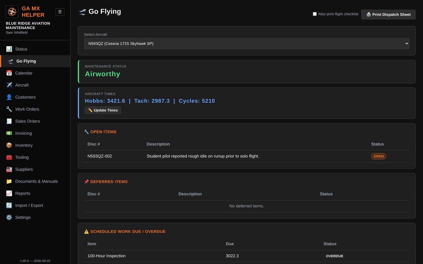
Task: Click the Sam Whitfield user name
Action: click(17, 32)
